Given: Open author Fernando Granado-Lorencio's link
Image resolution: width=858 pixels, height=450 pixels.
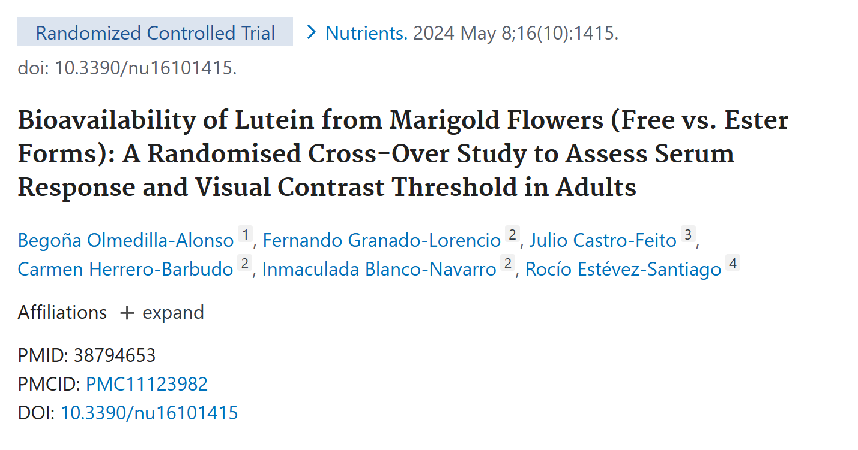Looking at the screenshot, I should [x=382, y=240].
